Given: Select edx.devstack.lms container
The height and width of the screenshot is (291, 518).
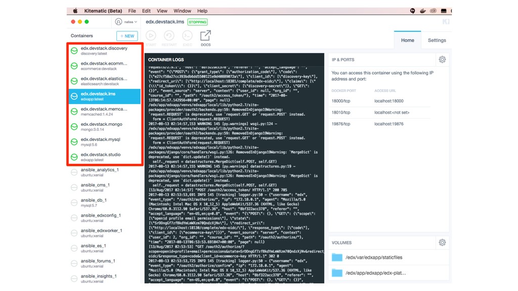Looking at the screenshot, I should 105,96.
